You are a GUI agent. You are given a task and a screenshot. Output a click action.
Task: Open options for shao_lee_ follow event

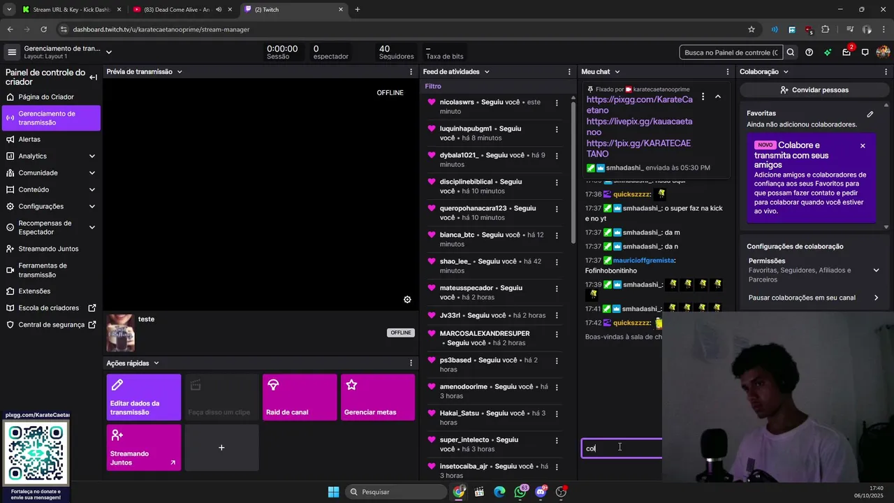click(557, 262)
